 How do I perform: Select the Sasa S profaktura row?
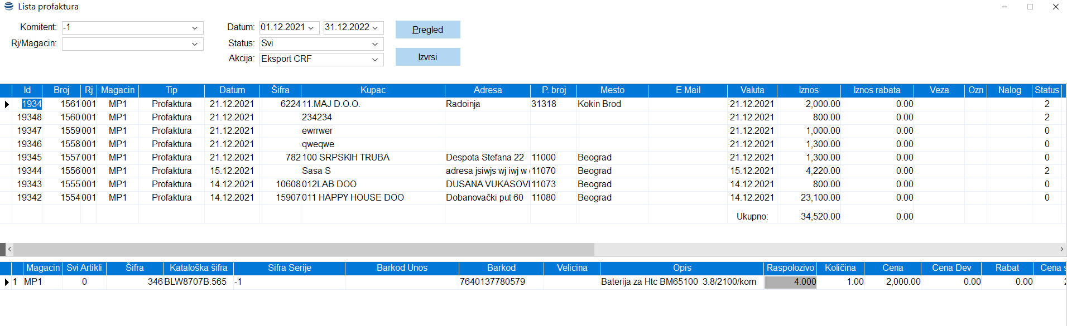(316, 171)
